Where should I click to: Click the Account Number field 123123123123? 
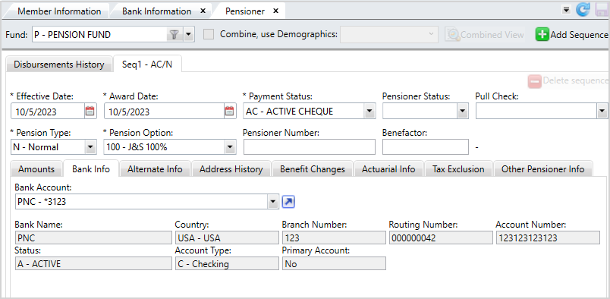548,238
